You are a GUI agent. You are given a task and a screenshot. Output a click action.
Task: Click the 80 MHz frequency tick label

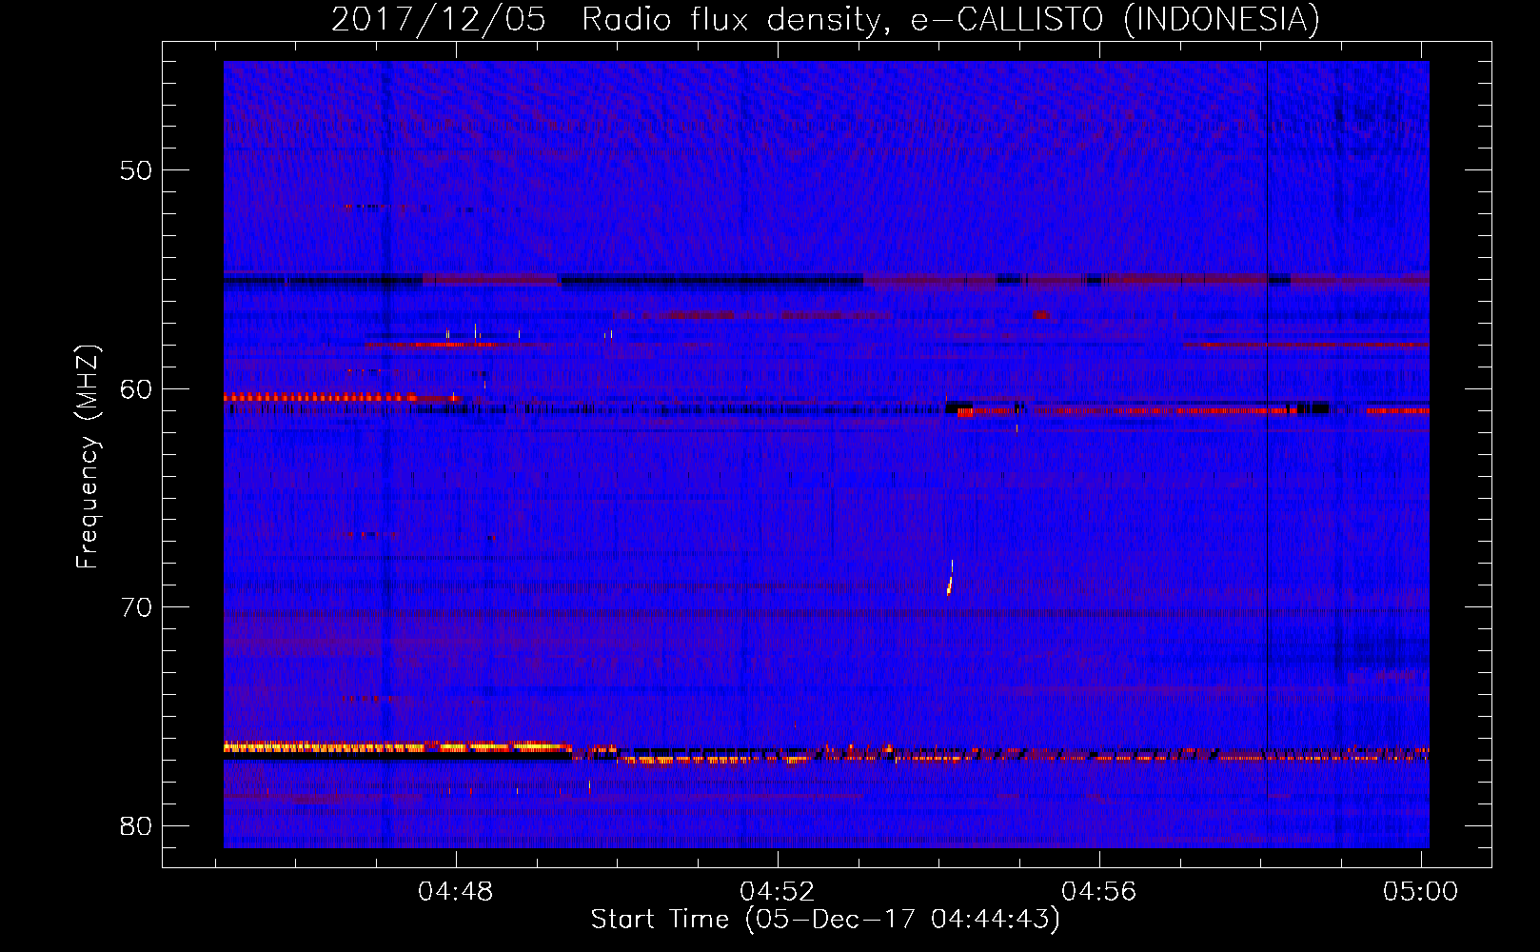(137, 825)
